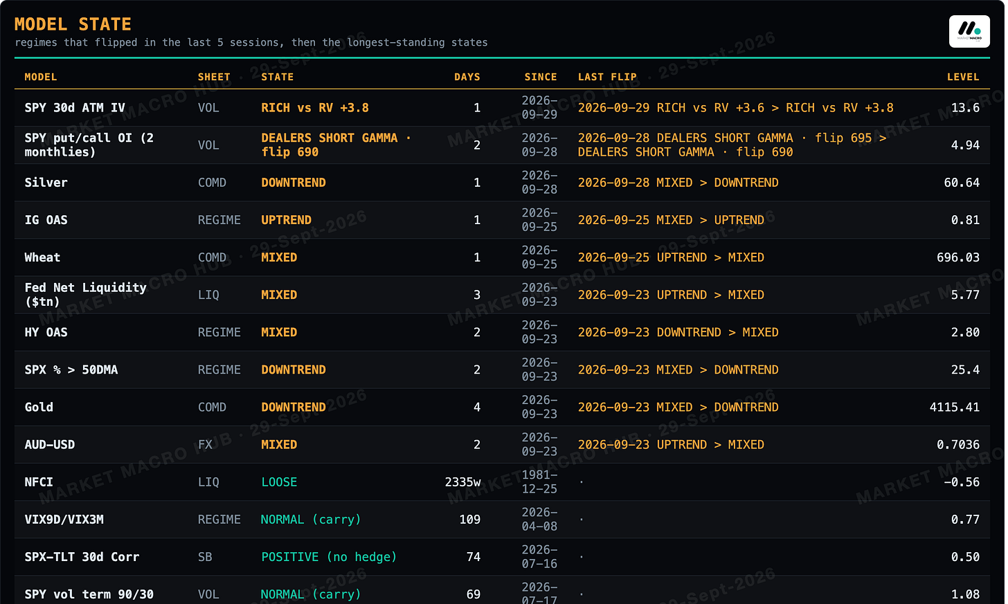Click the LIQ sheet tag for NFCI
The height and width of the screenshot is (604, 1008).
click(x=208, y=482)
